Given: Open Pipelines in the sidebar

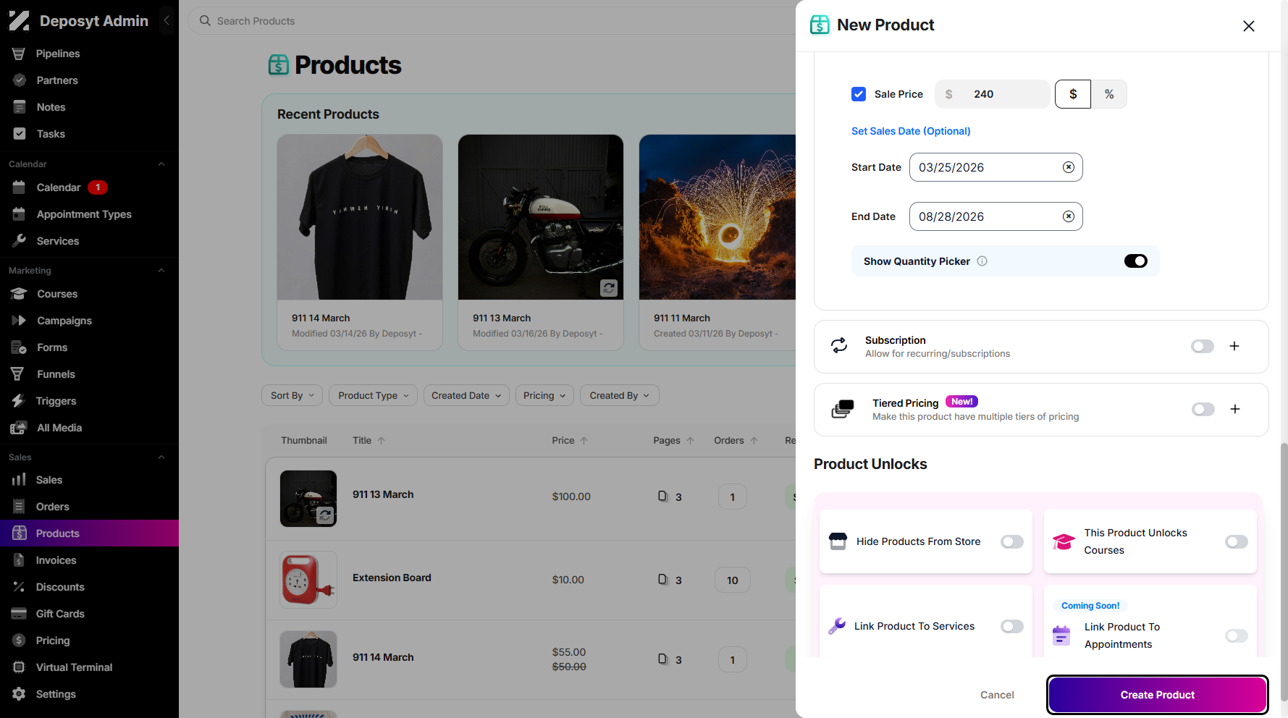Looking at the screenshot, I should point(58,54).
